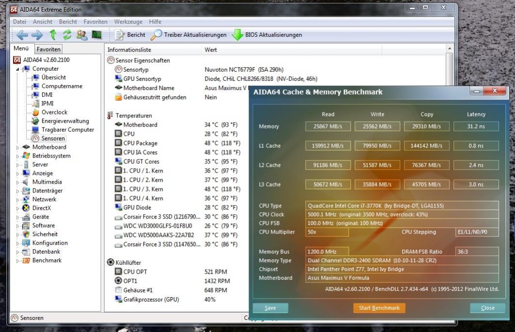Open the Hilfe menu
This screenshot has height=332, width=515.
(155, 22)
